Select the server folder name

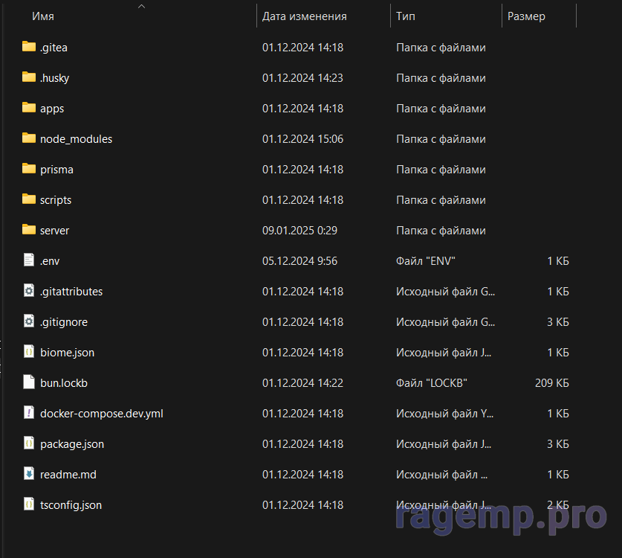54,231
